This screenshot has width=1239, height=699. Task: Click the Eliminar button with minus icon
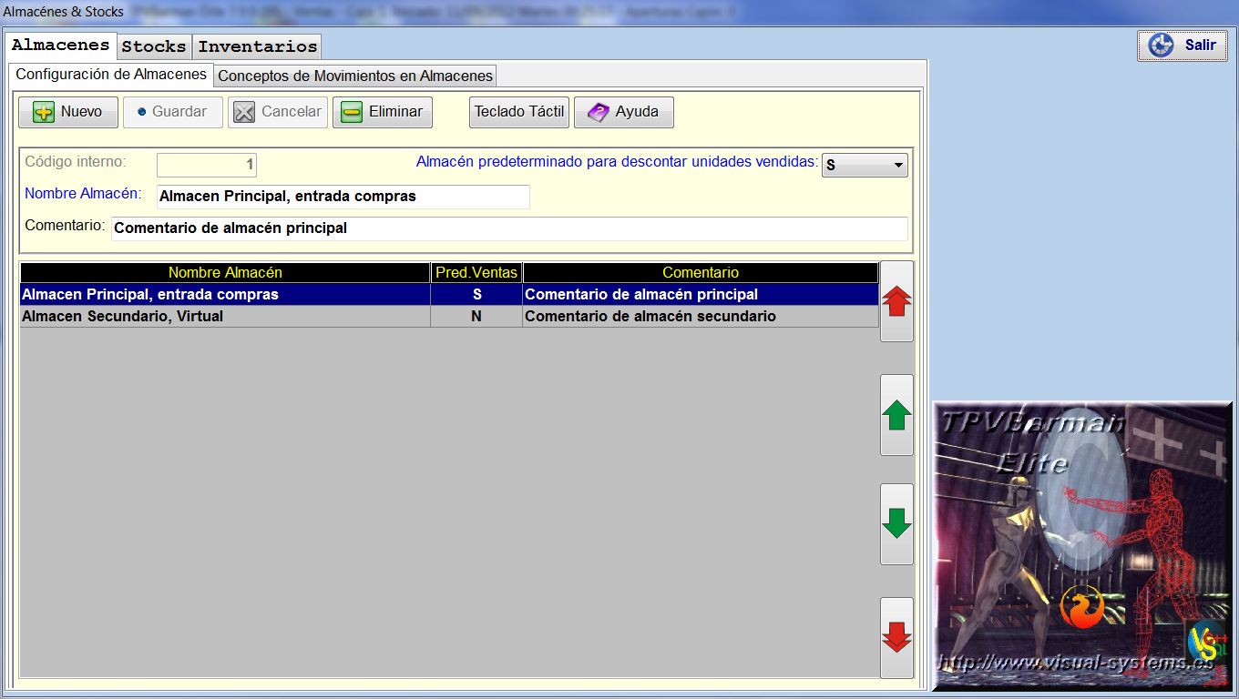coord(382,112)
